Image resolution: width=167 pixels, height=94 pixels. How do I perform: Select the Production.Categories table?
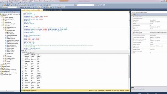click(x=14, y=40)
